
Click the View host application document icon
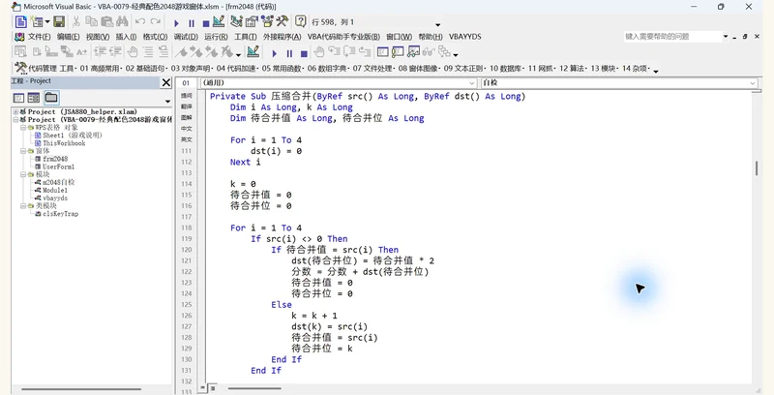click(20, 21)
